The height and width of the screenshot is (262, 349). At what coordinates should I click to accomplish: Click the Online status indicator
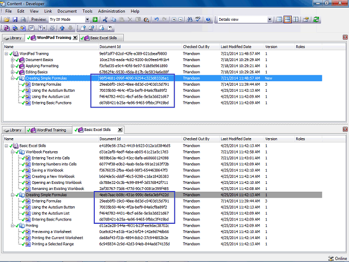click(338, 258)
